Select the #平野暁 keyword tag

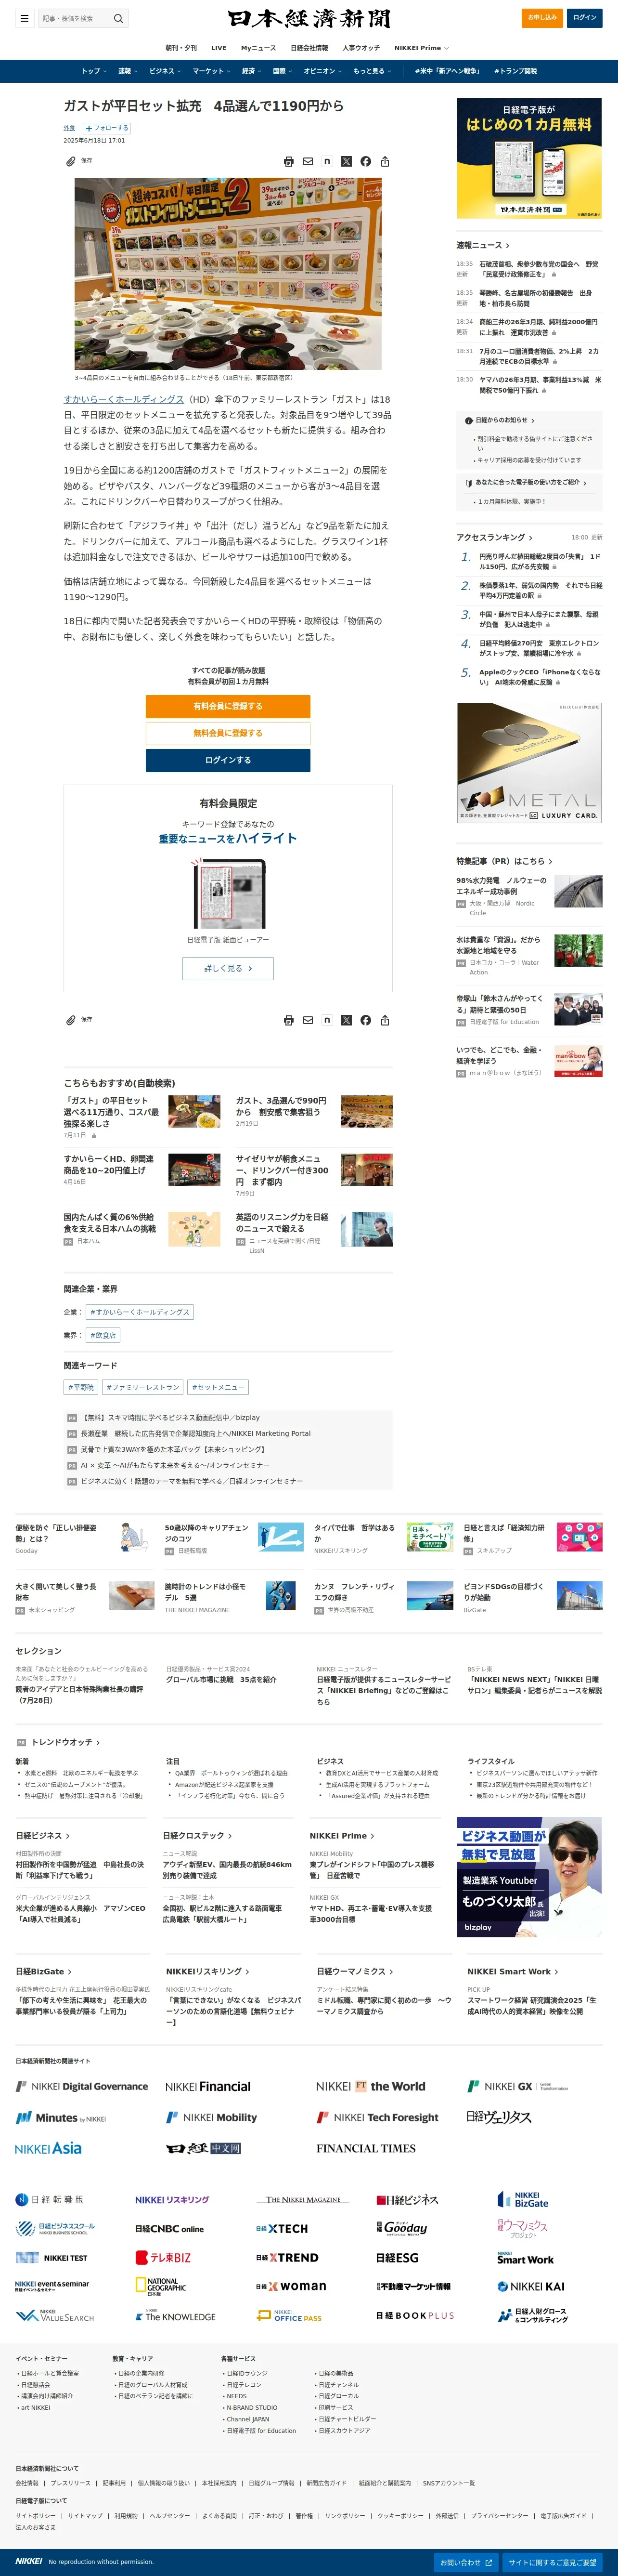[x=81, y=1387]
